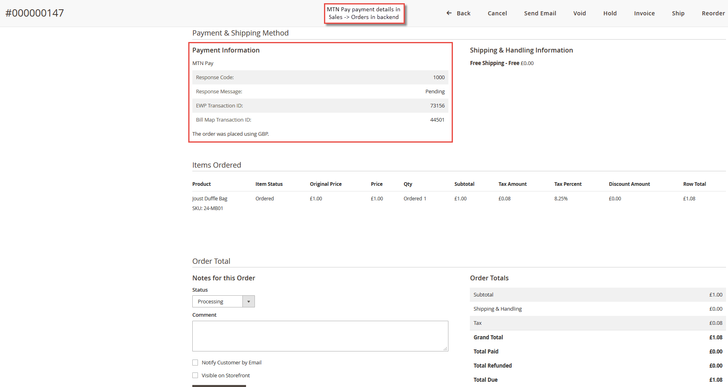Click the Grand Total £1.08 row
Image resolution: width=728 pixels, height=387 pixels.
click(x=597, y=337)
